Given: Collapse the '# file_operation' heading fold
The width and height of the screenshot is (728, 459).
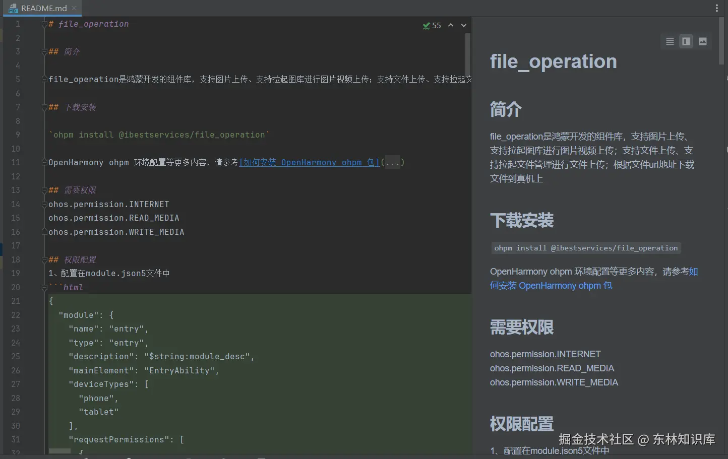Looking at the screenshot, I should click(x=44, y=24).
